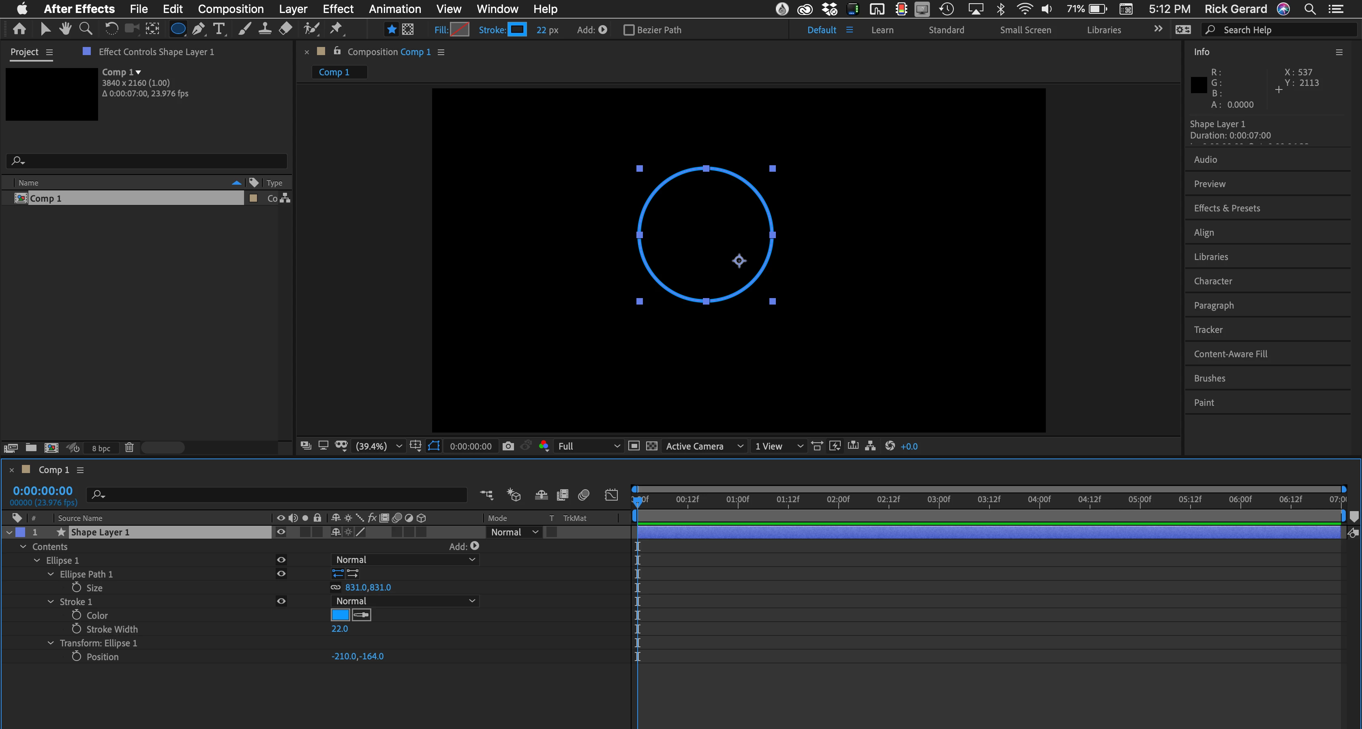Click the Home icon in toolbar
Viewport: 1362px width, 729px height.
coord(19,29)
